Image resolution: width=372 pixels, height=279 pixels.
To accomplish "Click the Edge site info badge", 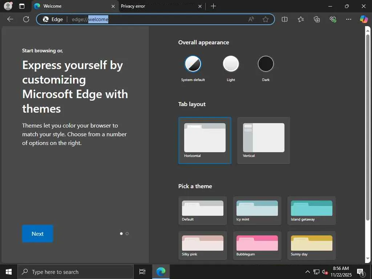I will coord(53,19).
